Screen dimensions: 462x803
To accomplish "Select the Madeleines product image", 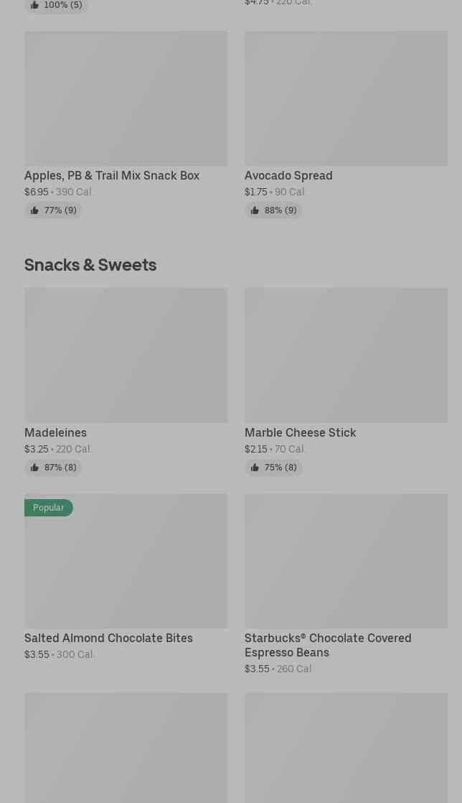I will (x=126, y=356).
